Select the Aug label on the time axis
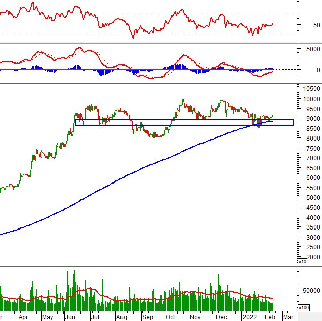The height and width of the screenshot is (321, 322). pos(122,317)
